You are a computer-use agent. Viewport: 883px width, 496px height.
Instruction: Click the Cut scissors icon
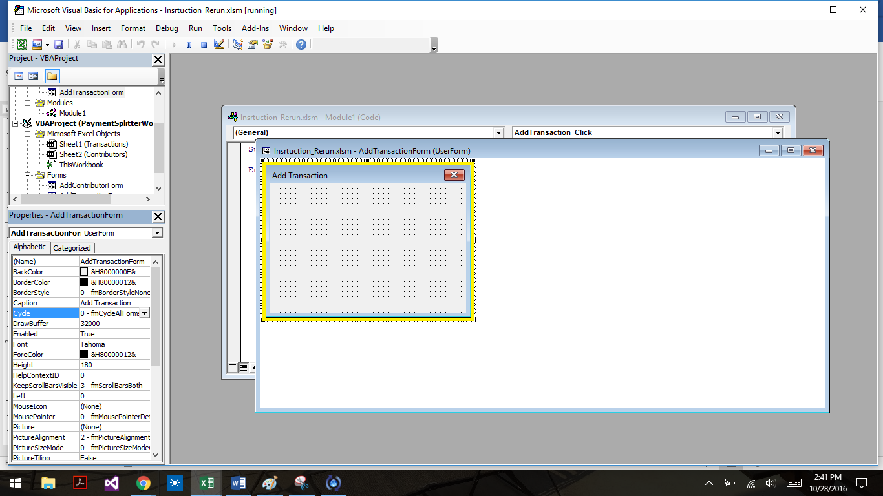[x=77, y=45]
